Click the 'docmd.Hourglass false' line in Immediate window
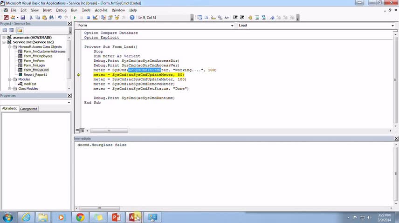This screenshot has height=223, width=399. coord(102,145)
